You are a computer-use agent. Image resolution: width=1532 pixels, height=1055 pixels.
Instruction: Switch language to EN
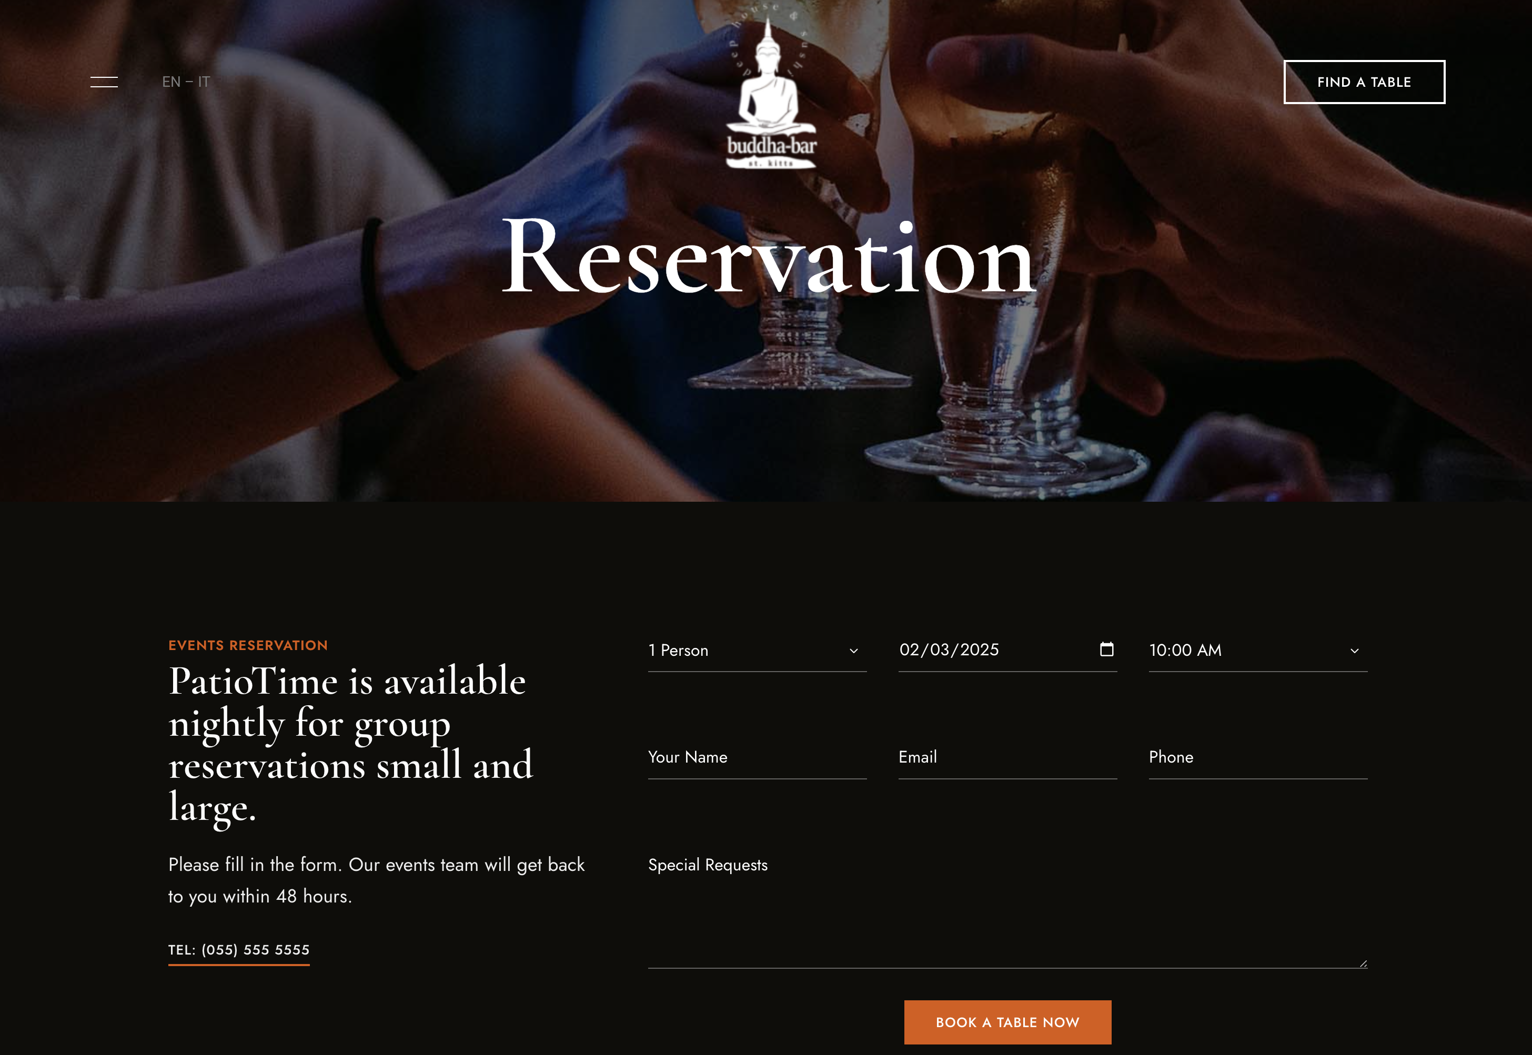tap(172, 82)
